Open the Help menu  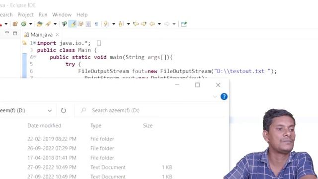pos(82,15)
